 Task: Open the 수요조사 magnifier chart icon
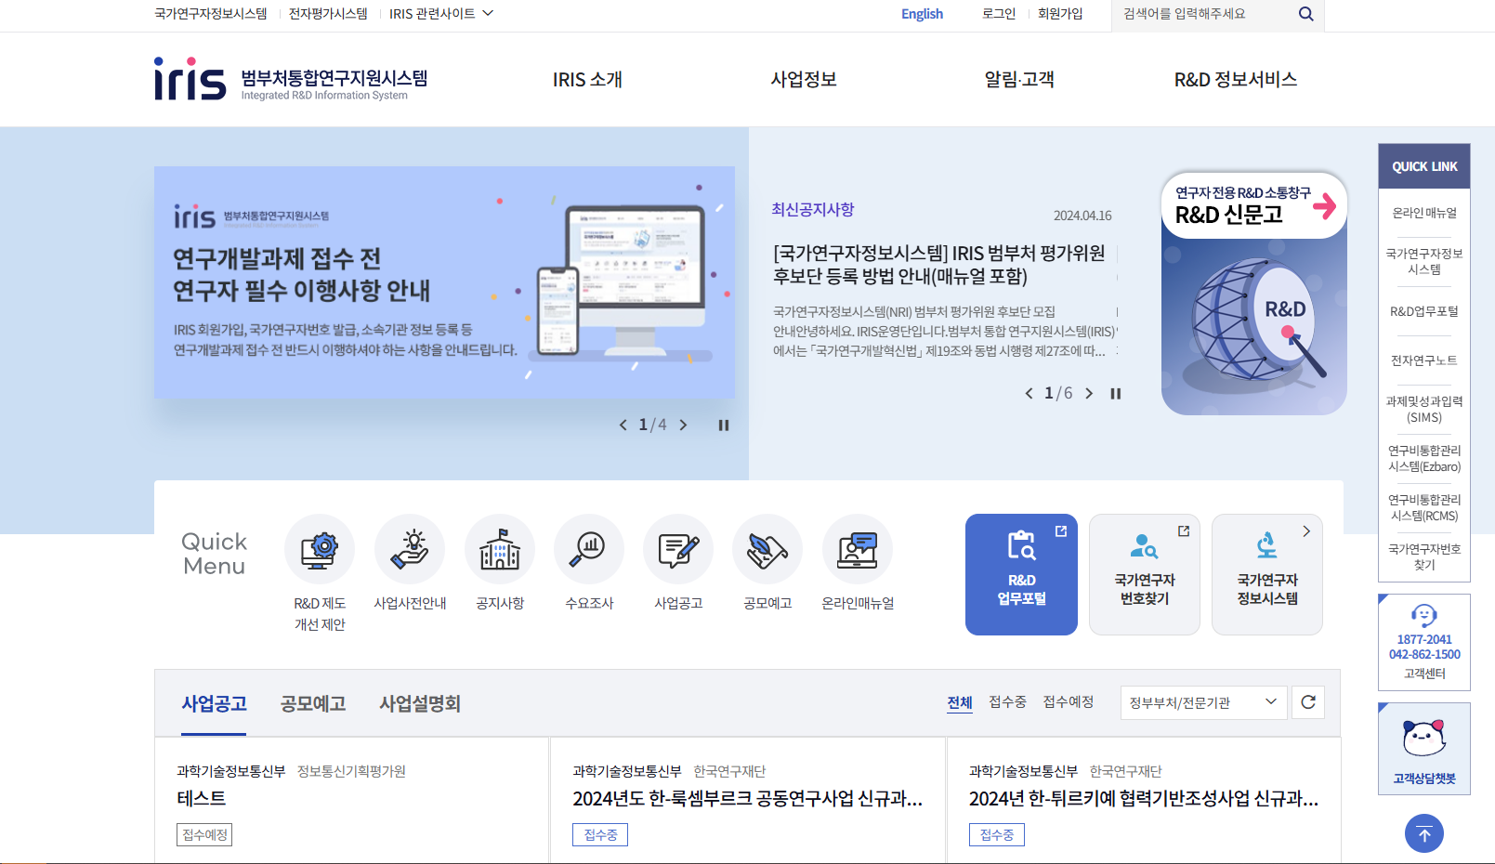[x=589, y=550]
